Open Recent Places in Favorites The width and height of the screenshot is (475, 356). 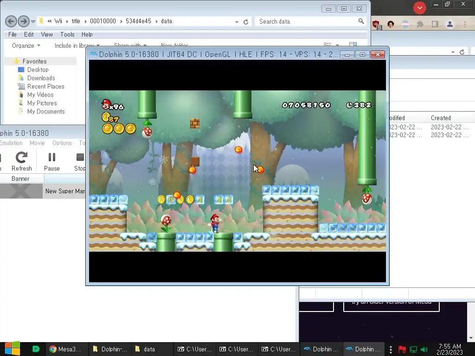45,87
